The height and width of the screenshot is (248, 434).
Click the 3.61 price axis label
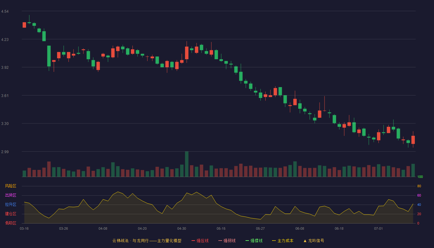pyautogui.click(x=5, y=96)
